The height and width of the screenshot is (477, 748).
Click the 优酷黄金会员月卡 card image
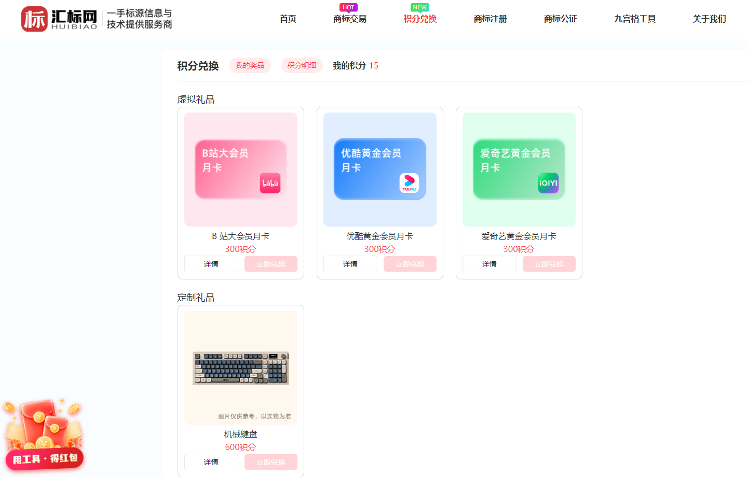click(380, 170)
